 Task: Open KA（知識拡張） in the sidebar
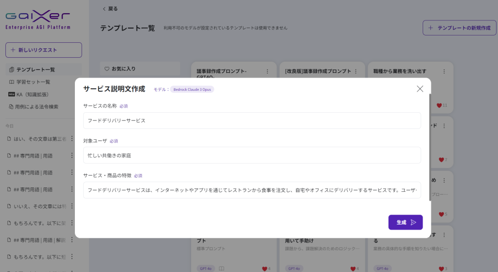(32, 94)
